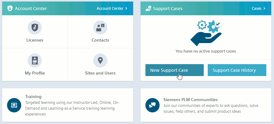Click the Training icon
Image resolution: width=274 pixels, height=124 pixels.
coord(14,105)
